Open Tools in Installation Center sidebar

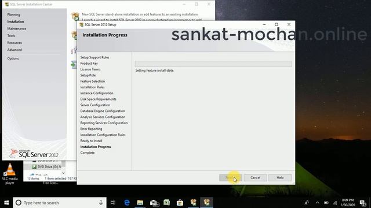point(11,36)
